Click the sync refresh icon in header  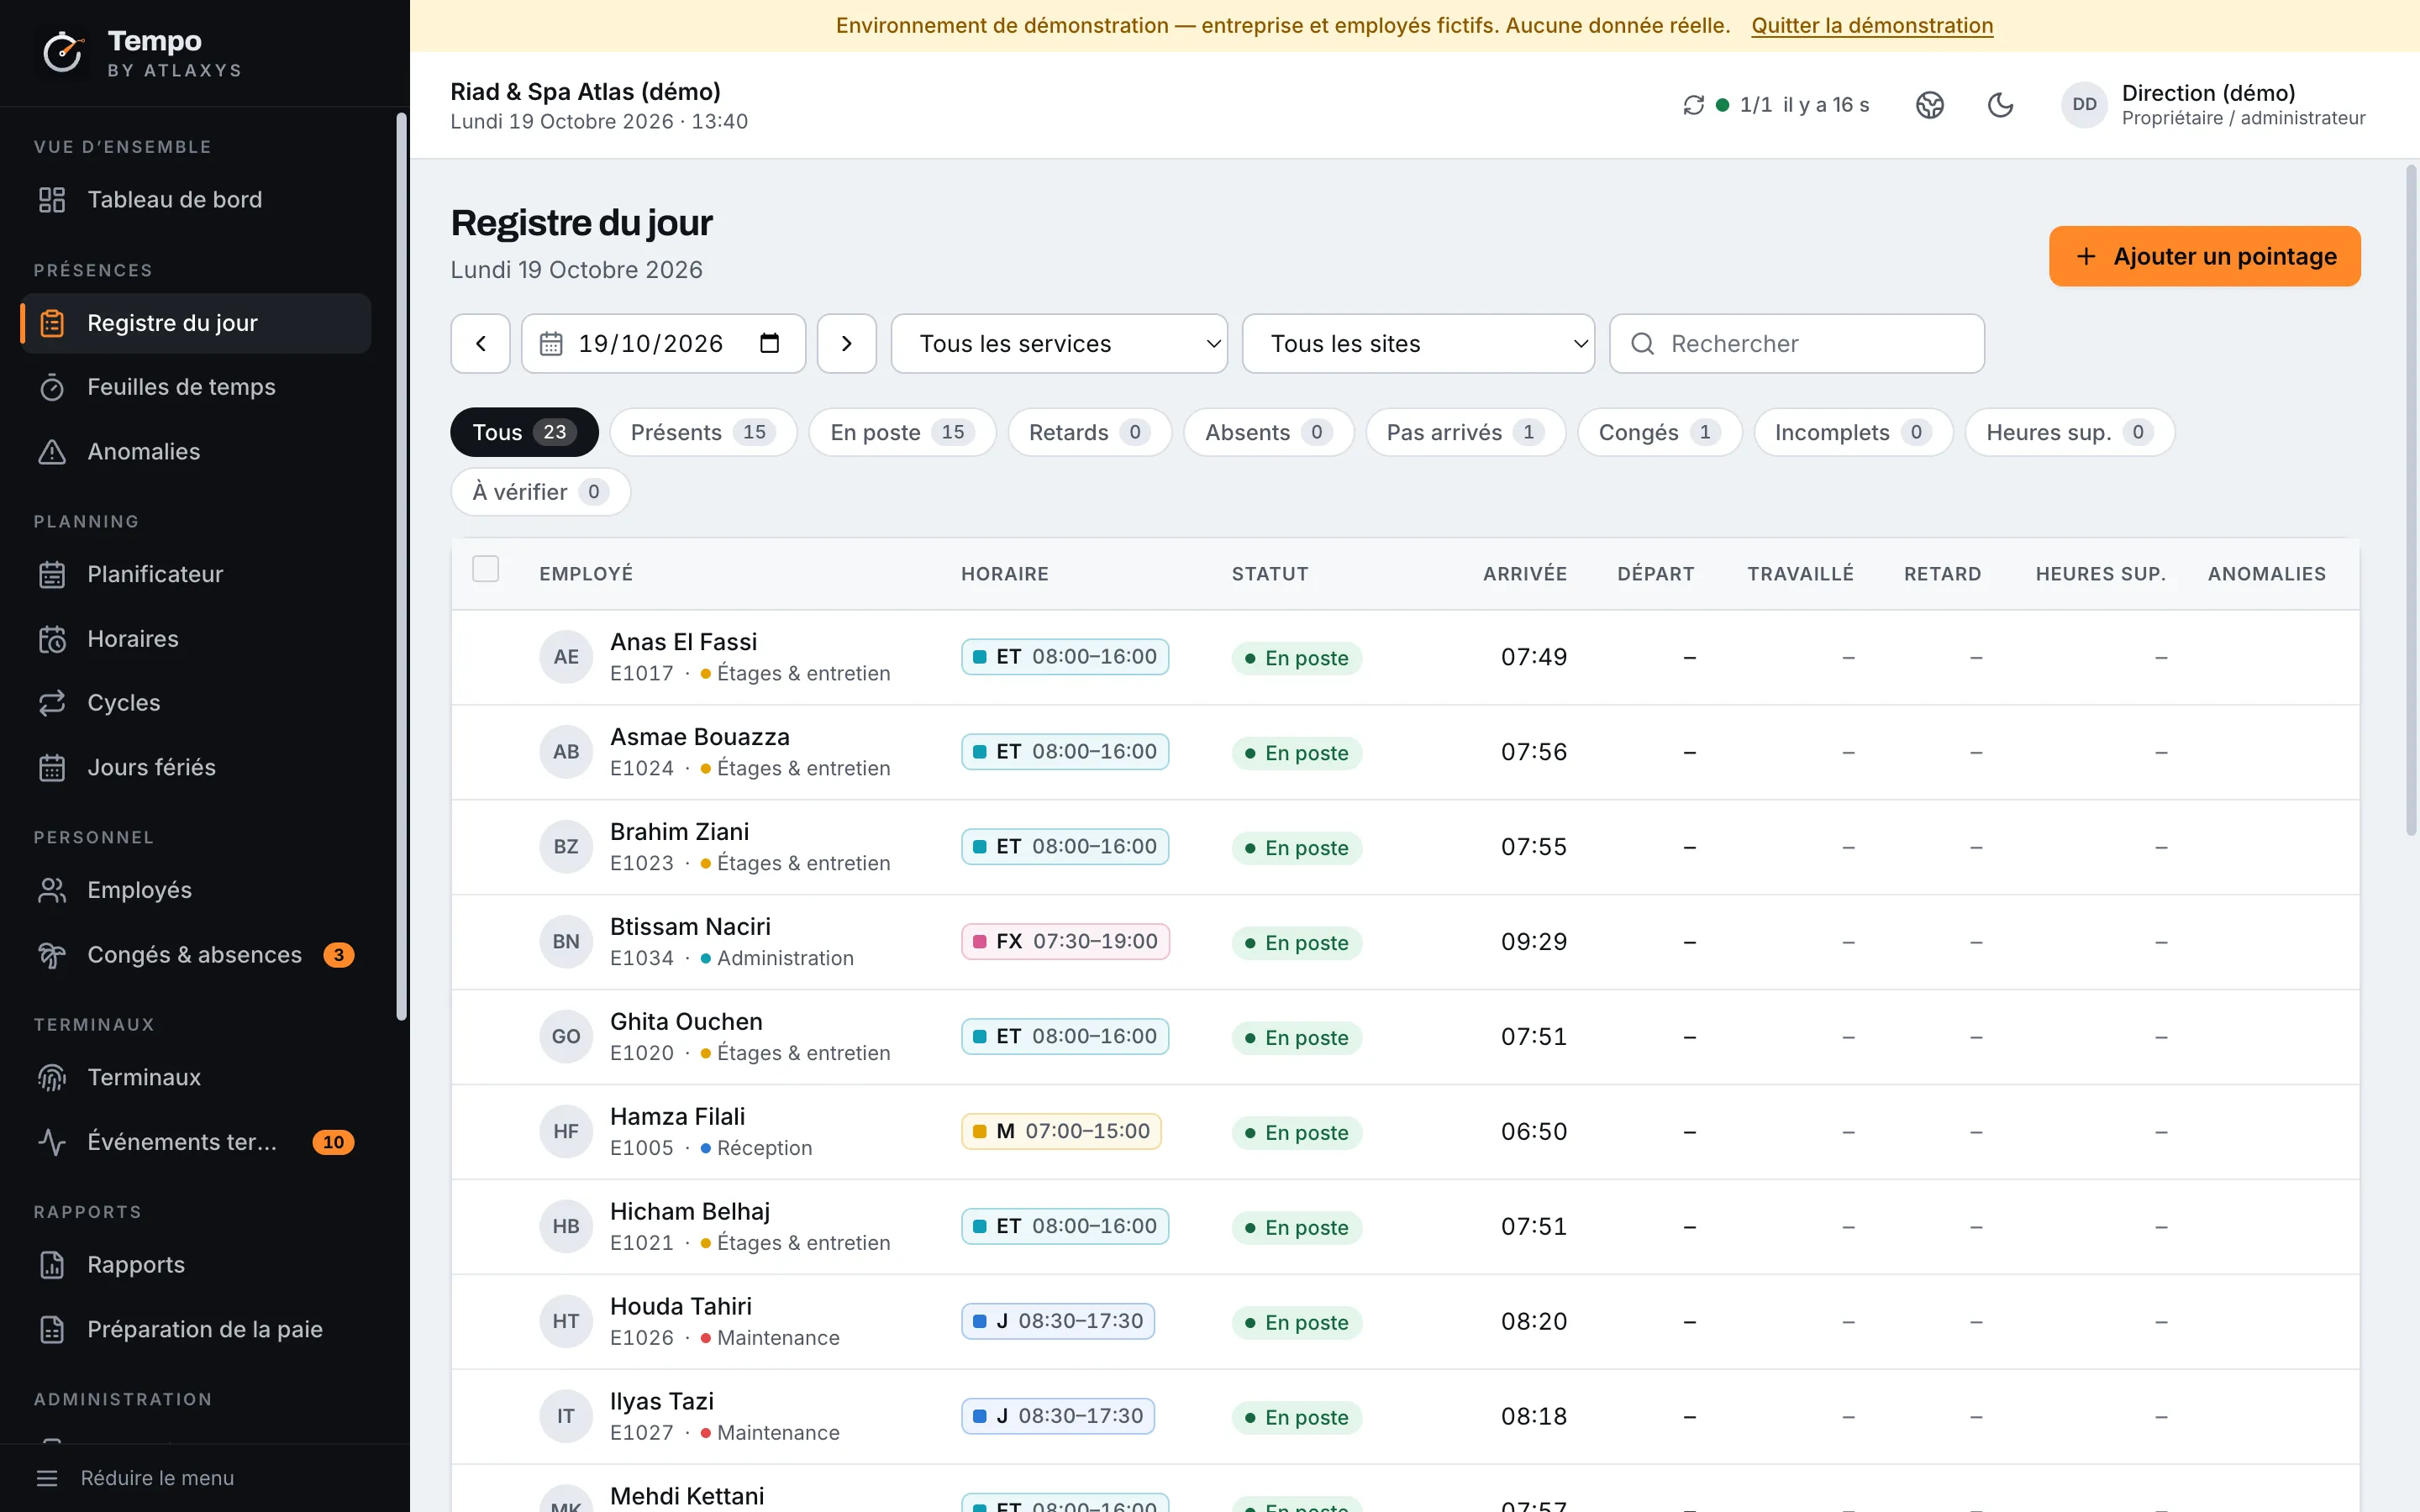(1693, 105)
